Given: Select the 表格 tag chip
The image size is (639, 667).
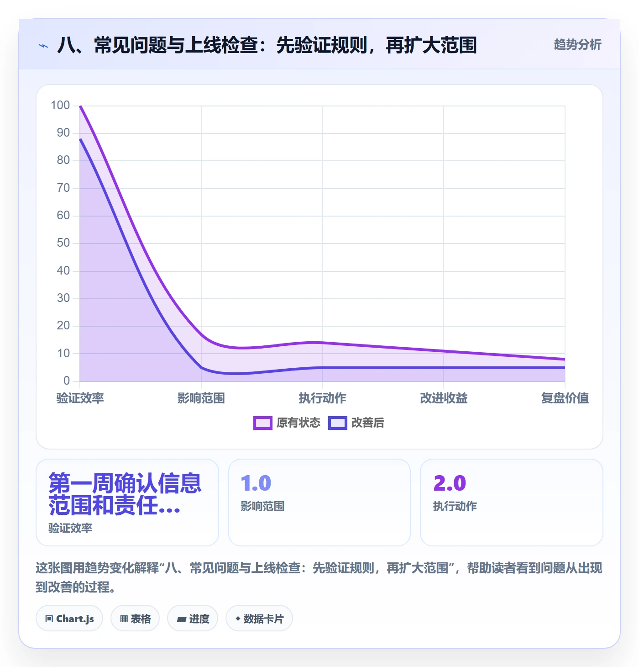Looking at the screenshot, I should (135, 619).
